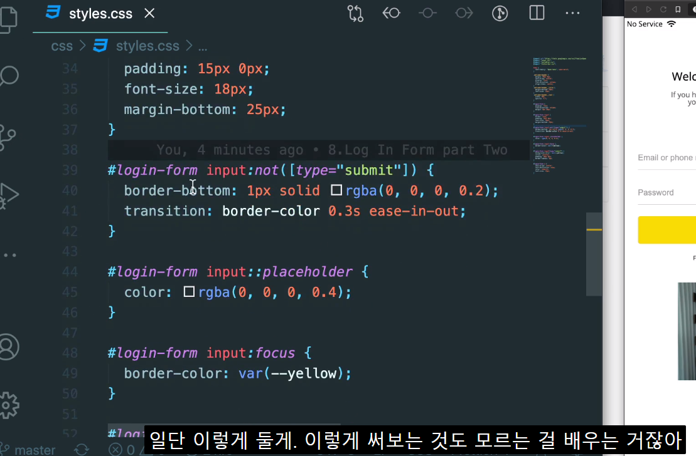The width and height of the screenshot is (696, 456).
Task: Open More Actions ellipsis in editor toolbar
Action: [572, 13]
